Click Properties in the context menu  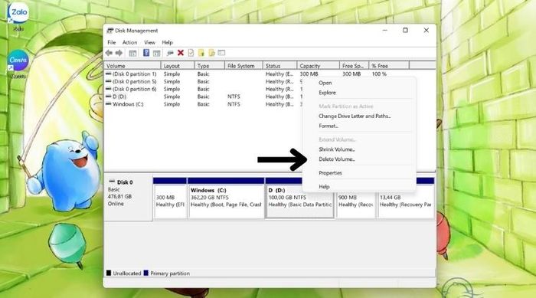click(x=330, y=173)
